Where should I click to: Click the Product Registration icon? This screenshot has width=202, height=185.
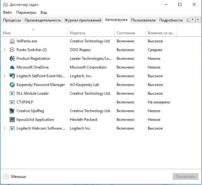12,59
